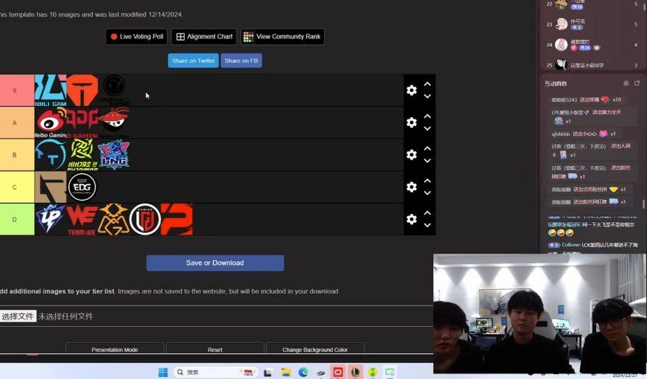Image resolution: width=647 pixels, height=379 pixels.
Task: Move the A tier row up
Action: point(427,116)
